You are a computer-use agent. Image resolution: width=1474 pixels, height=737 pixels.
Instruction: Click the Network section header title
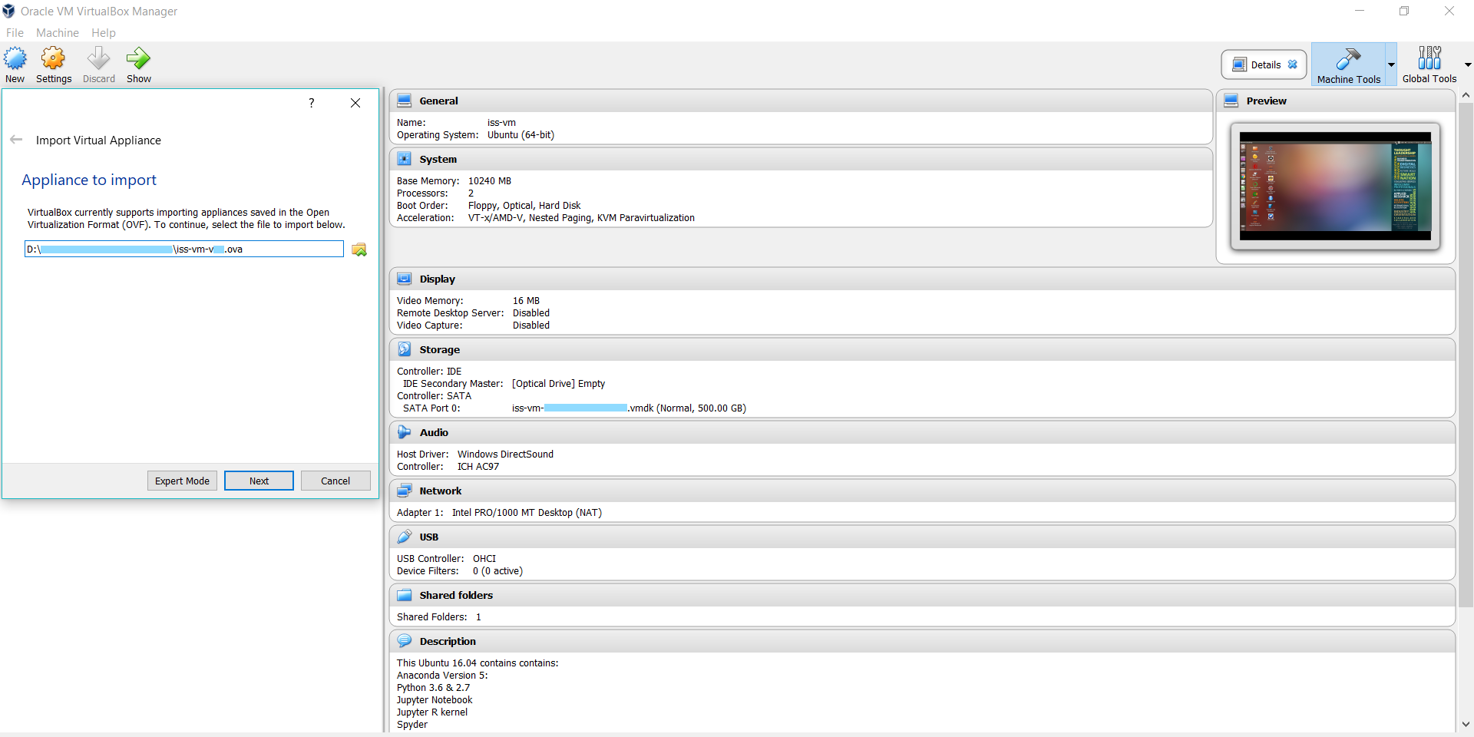(x=440, y=491)
